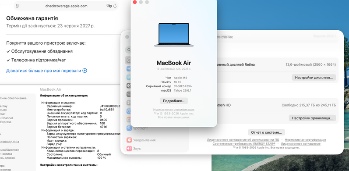Image resolution: width=349 pixels, height=171 pixels.
Task: Select chip value 'Apple M4'
Action: point(180,78)
